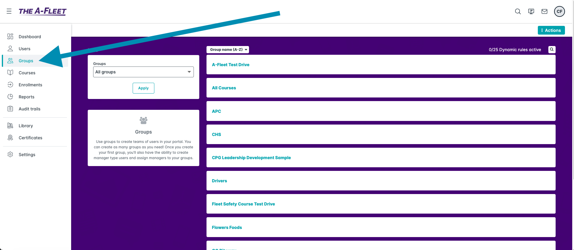Open the CF user profile avatar
Screen dimensions: 574x250
(x=559, y=11)
